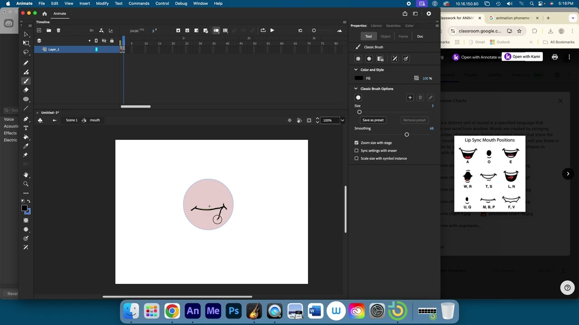Open the stage zoom percentage dropdown
This screenshot has height=325, width=579.
coord(342,120)
